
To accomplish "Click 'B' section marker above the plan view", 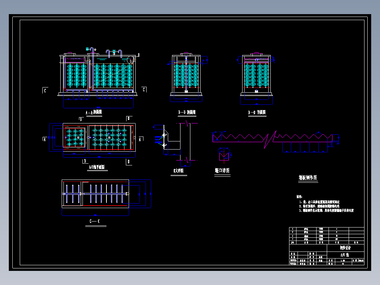I will click(81, 119).
